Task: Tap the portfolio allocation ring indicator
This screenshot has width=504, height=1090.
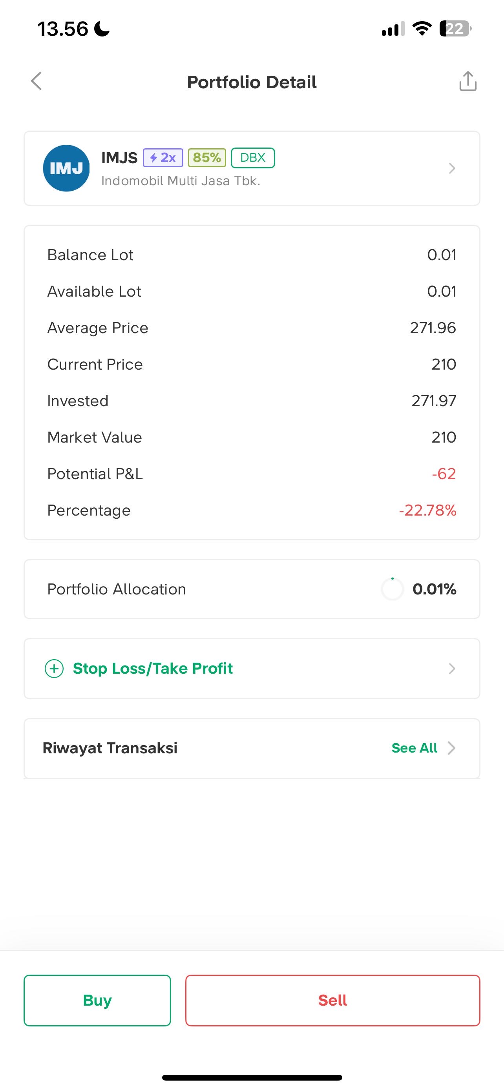Action: pos(392,589)
